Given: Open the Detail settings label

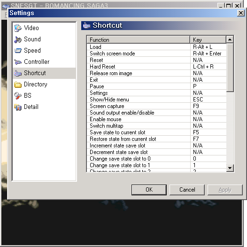Looking at the screenshot, I should coord(31,107).
